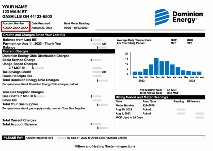Click the "Total Account Balance" line

(20, 124)
